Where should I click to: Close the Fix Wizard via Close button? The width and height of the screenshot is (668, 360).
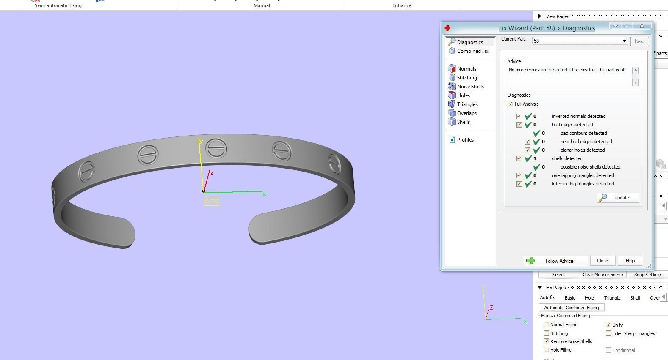pos(602,261)
